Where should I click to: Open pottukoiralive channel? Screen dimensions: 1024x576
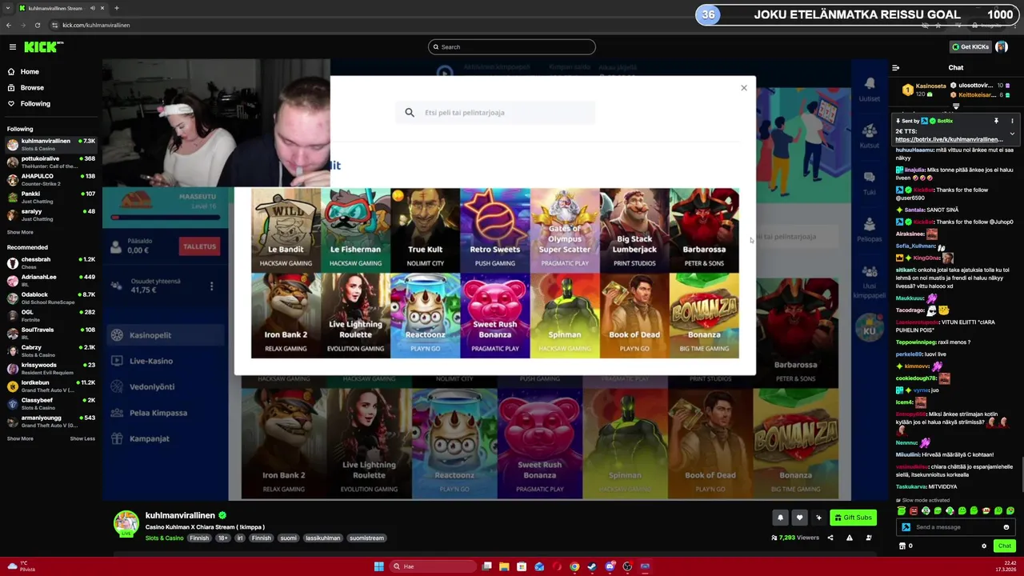point(50,162)
